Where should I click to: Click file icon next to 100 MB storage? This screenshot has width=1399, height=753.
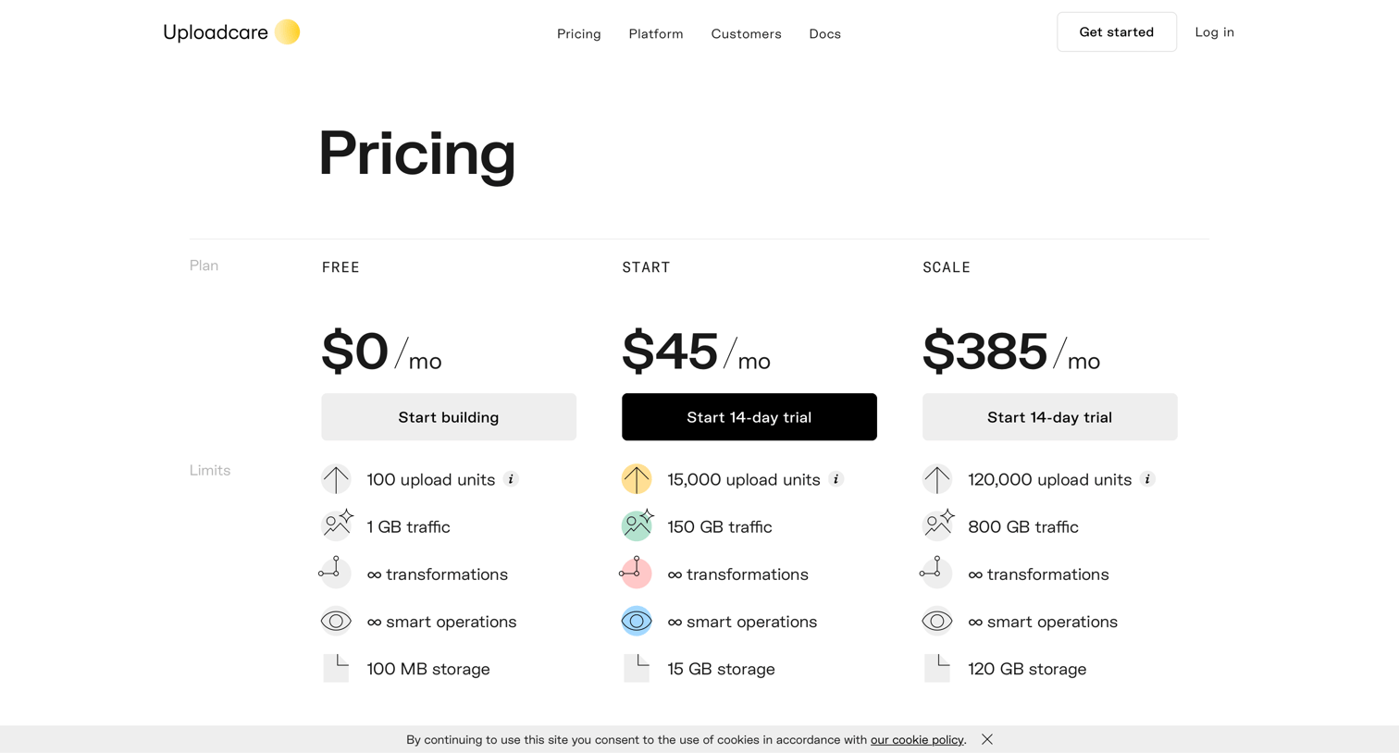(x=336, y=668)
